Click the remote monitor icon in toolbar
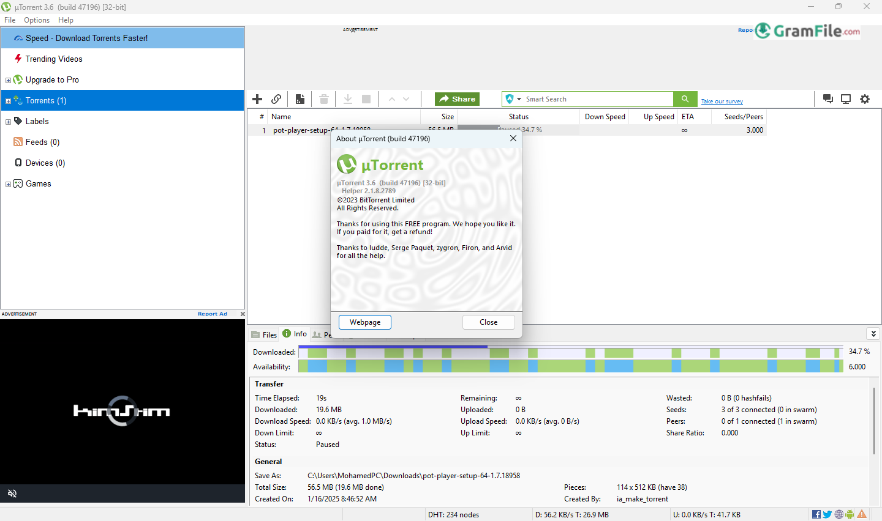Screen dimensions: 882x521 [846, 99]
